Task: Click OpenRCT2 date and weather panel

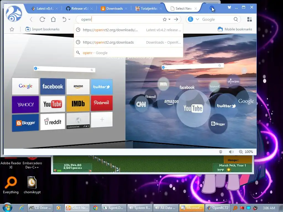Action: pyautogui.click(x=232, y=168)
